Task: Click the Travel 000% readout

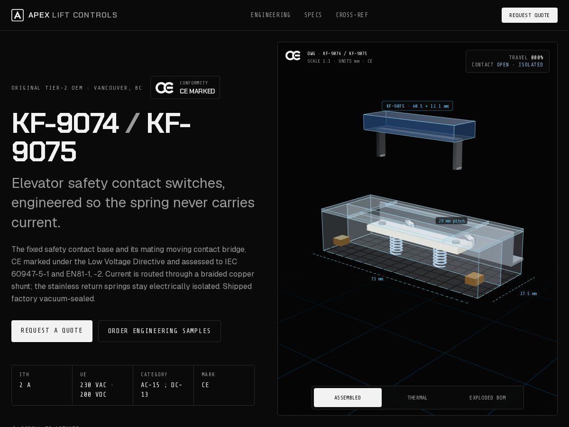Action: (x=526, y=57)
